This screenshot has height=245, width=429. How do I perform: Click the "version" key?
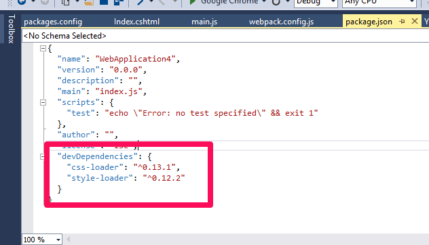[x=78, y=70]
